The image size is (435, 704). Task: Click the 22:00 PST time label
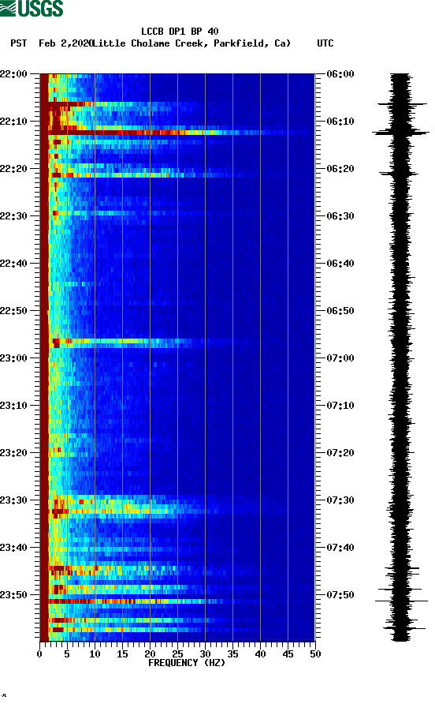point(14,74)
